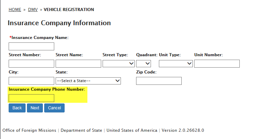Image resolution: width=257 pixels, height=139 pixels.
Task: Click the Cancel button
Action: pyautogui.click(x=54, y=108)
